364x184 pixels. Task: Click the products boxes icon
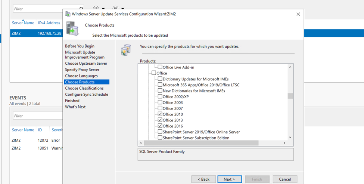point(126,50)
